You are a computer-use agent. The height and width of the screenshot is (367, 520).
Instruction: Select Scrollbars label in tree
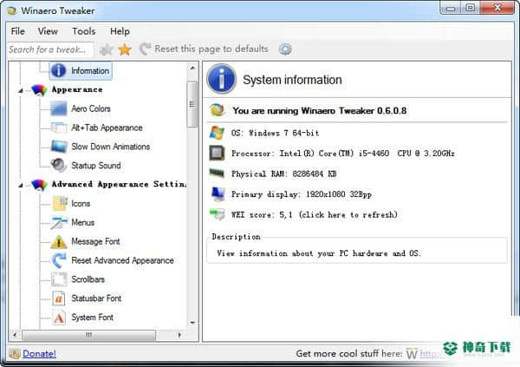click(88, 279)
